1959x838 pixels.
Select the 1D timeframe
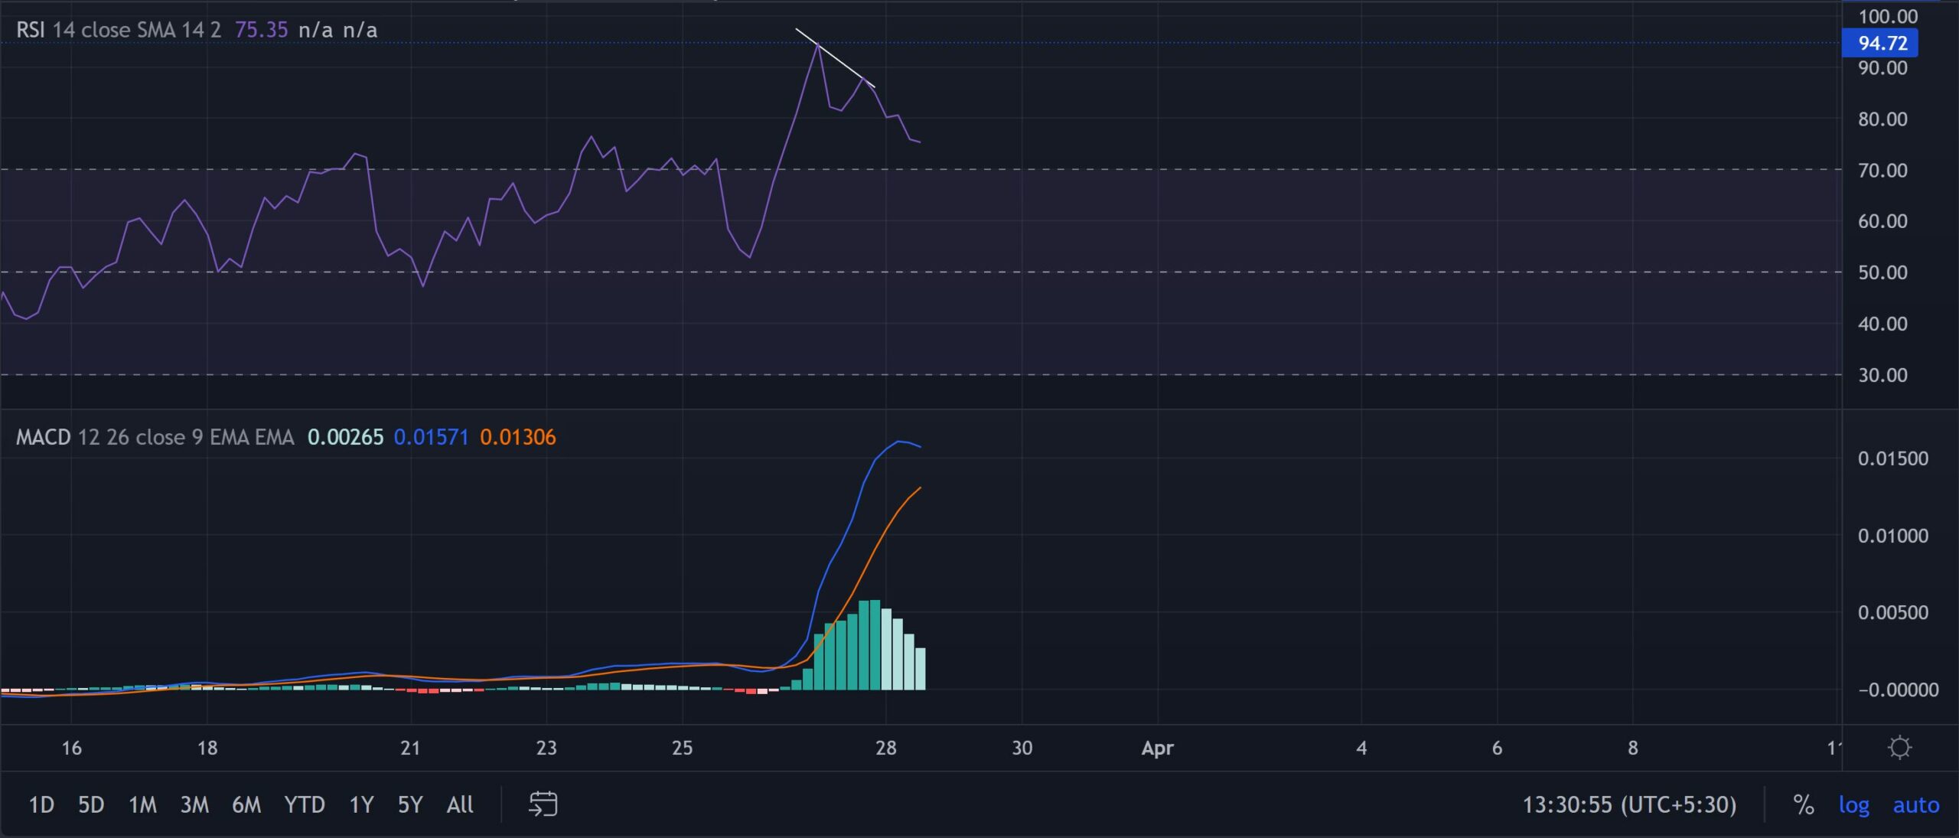point(41,805)
